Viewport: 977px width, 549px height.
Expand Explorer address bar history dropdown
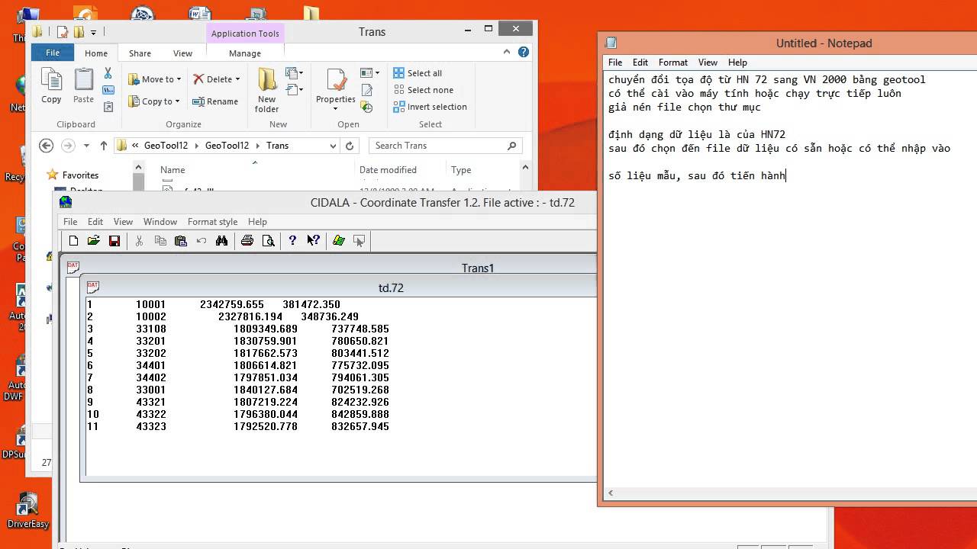(333, 146)
